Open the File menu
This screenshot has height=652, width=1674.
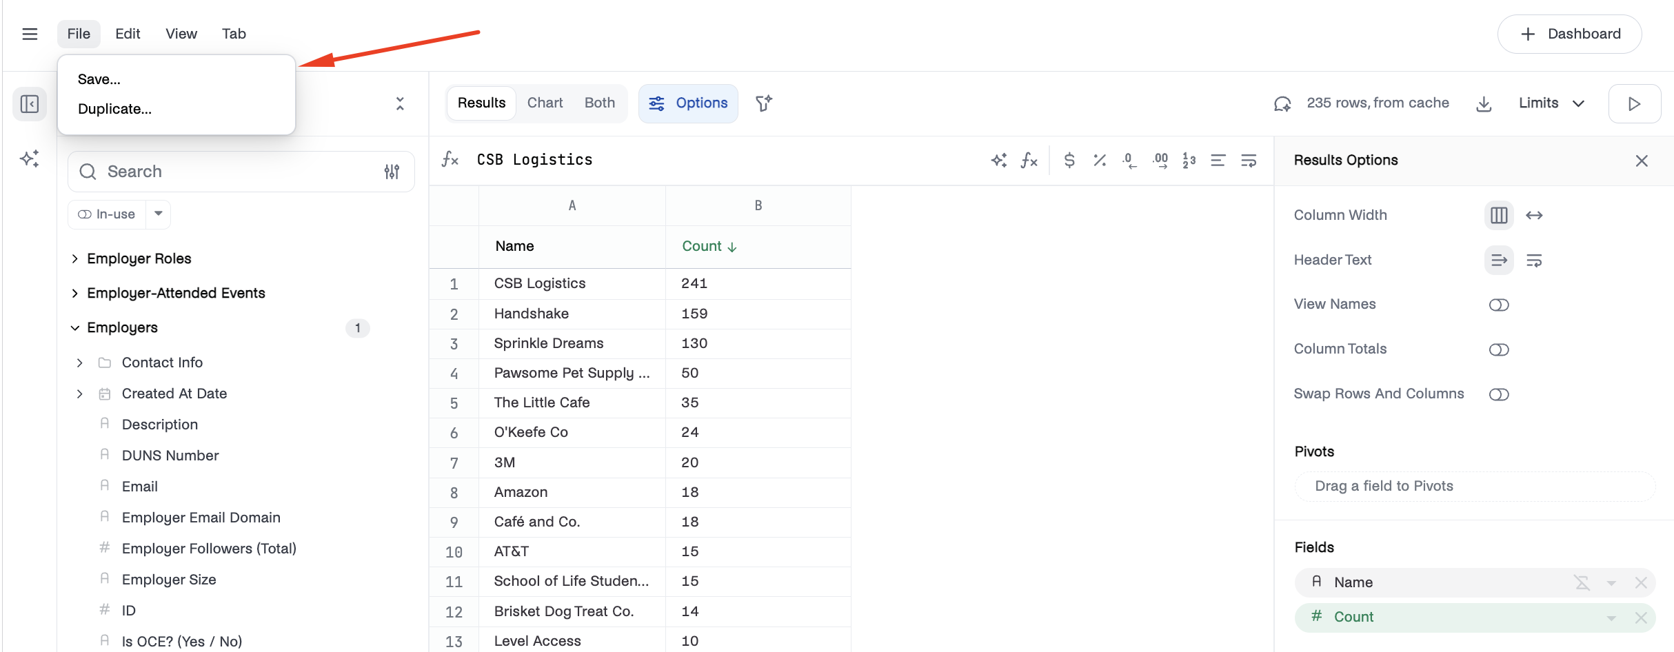(79, 34)
